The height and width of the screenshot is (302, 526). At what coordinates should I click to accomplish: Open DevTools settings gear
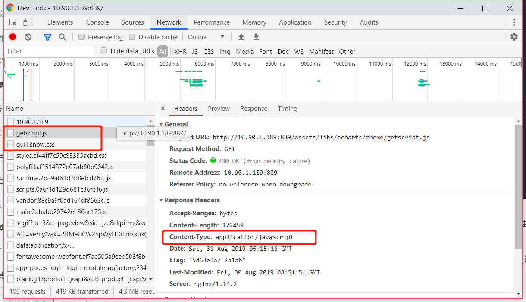[514, 37]
